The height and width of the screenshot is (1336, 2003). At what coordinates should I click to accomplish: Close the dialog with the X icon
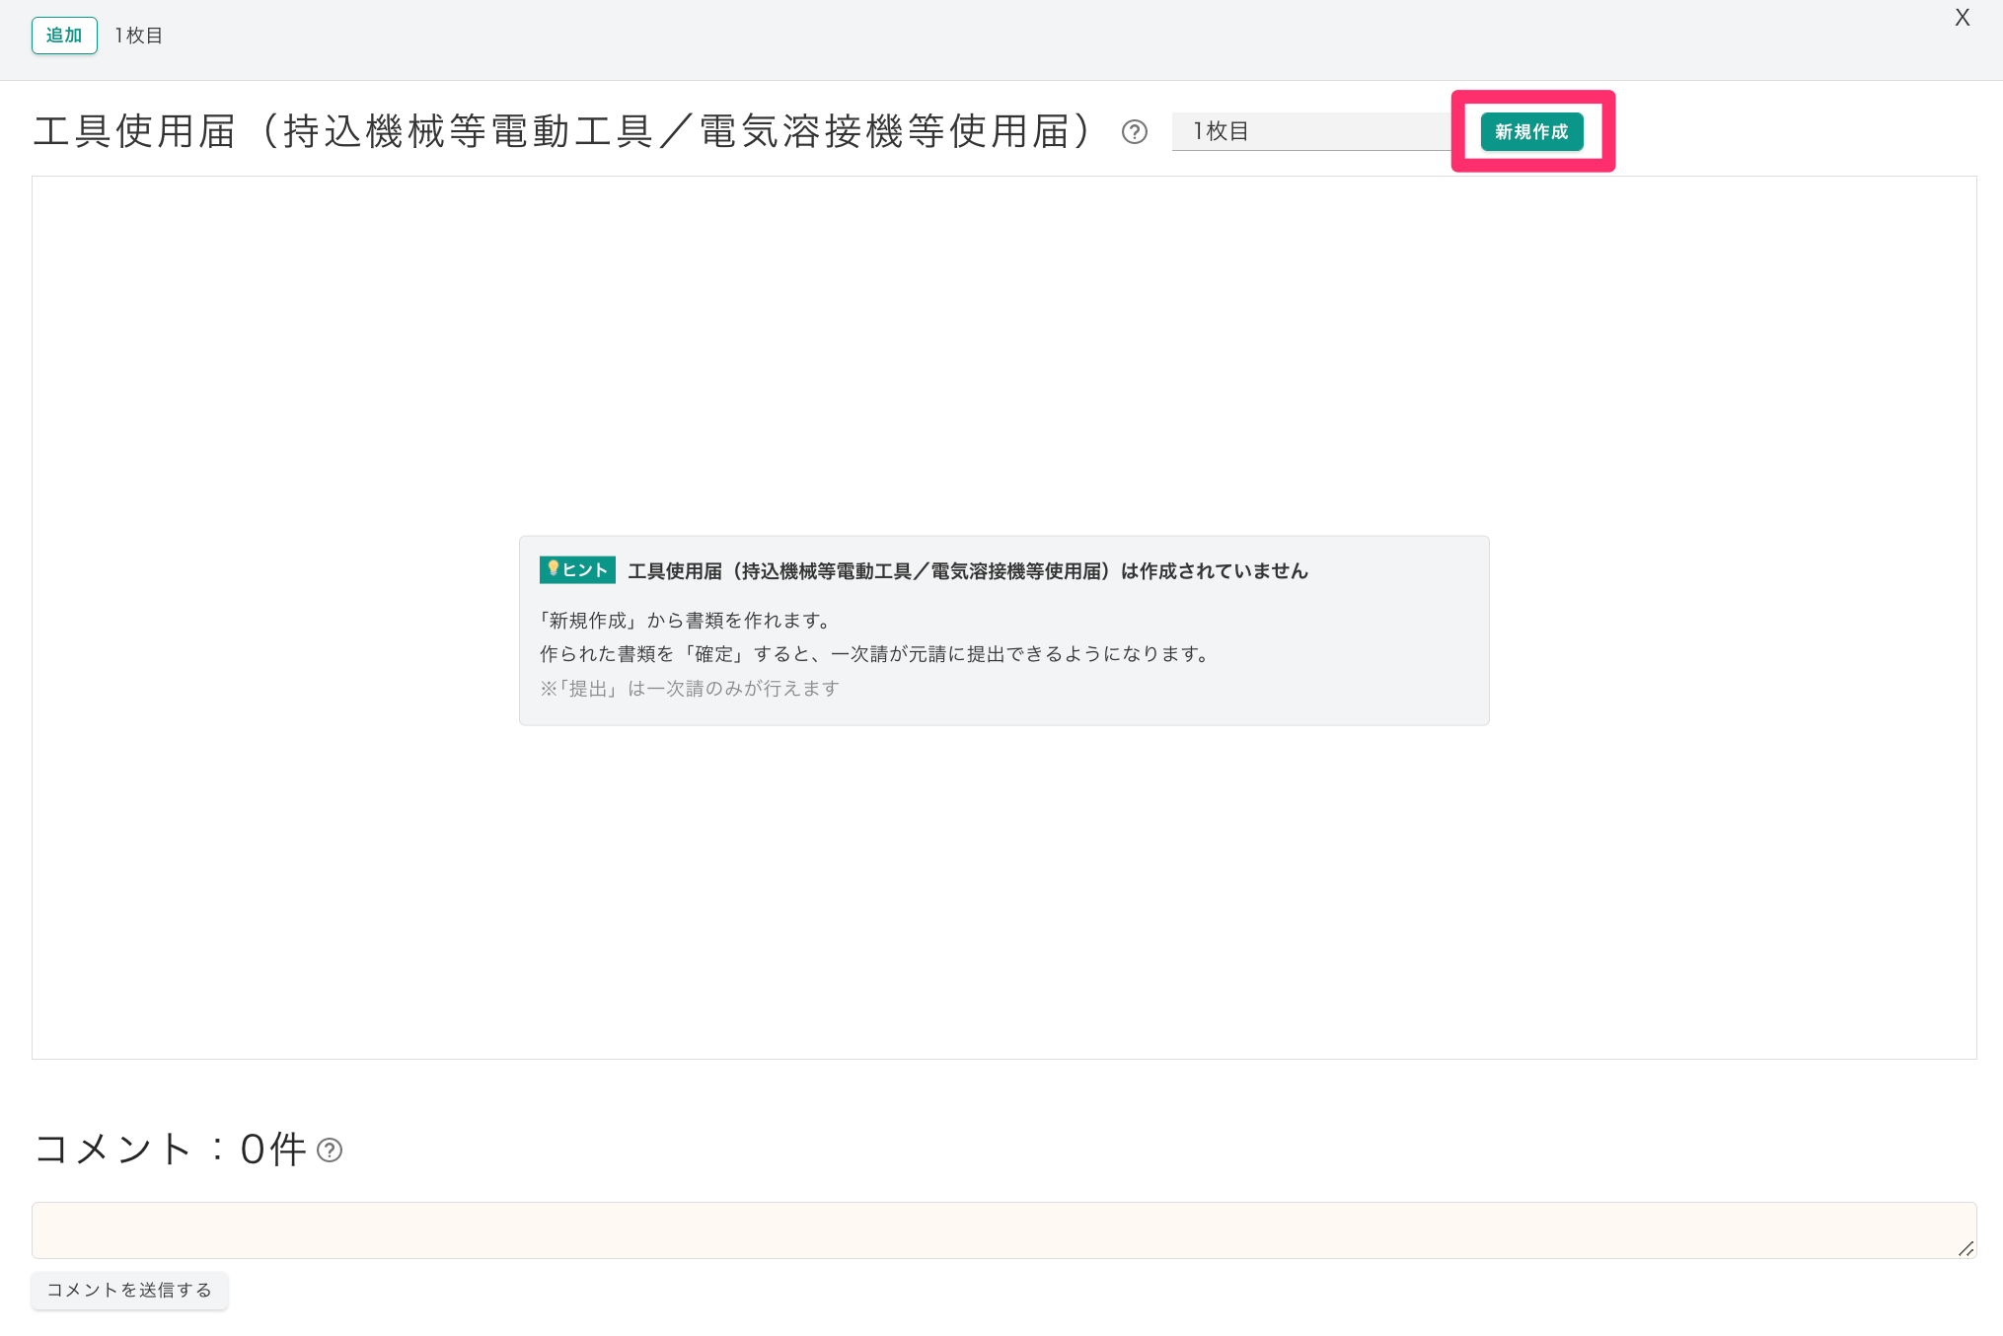pos(1962,18)
